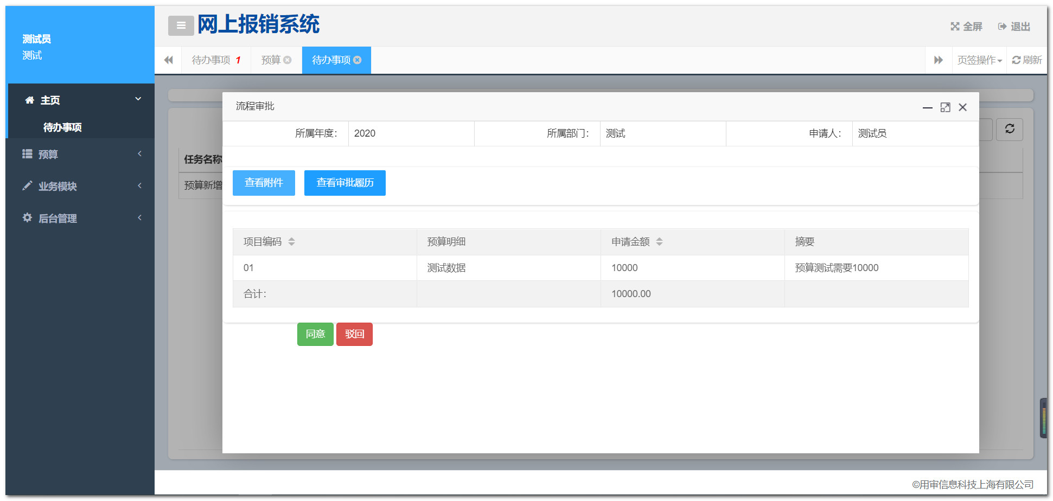
Task: Open the 页签操作 dropdown
Action: point(979,60)
